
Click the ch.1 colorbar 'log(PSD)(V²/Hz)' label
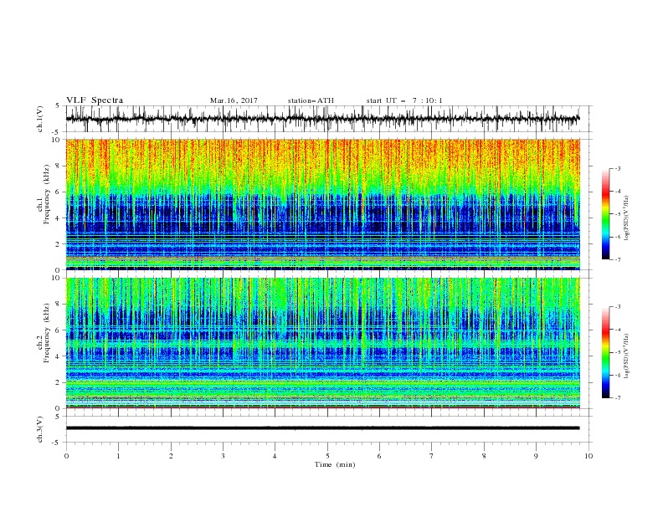[x=626, y=218]
